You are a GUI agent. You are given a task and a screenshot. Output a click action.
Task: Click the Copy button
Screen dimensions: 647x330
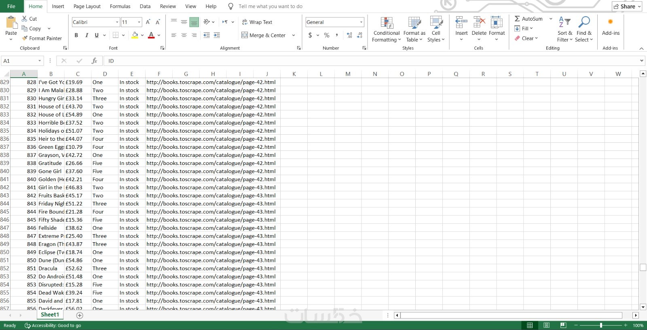31,28
